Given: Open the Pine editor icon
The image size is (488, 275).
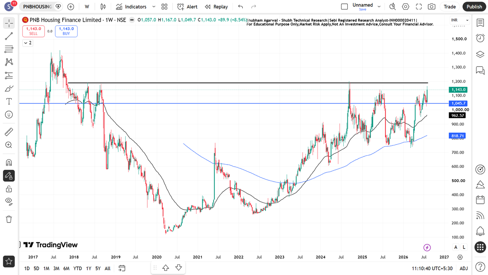Looking at the screenshot, I should click(x=480, y=185).
